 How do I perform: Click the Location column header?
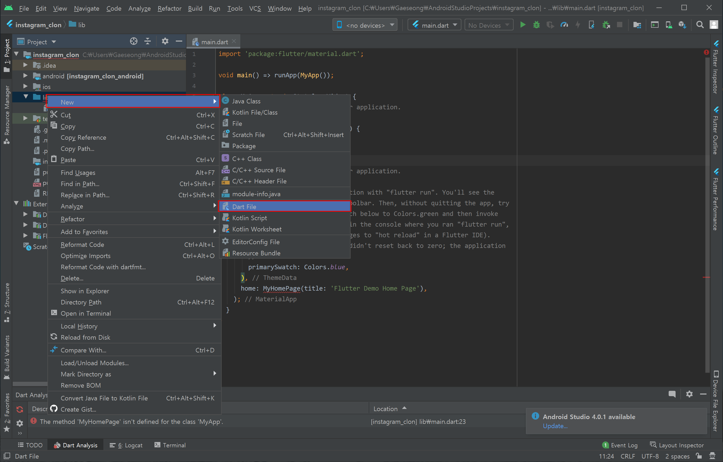pos(385,409)
